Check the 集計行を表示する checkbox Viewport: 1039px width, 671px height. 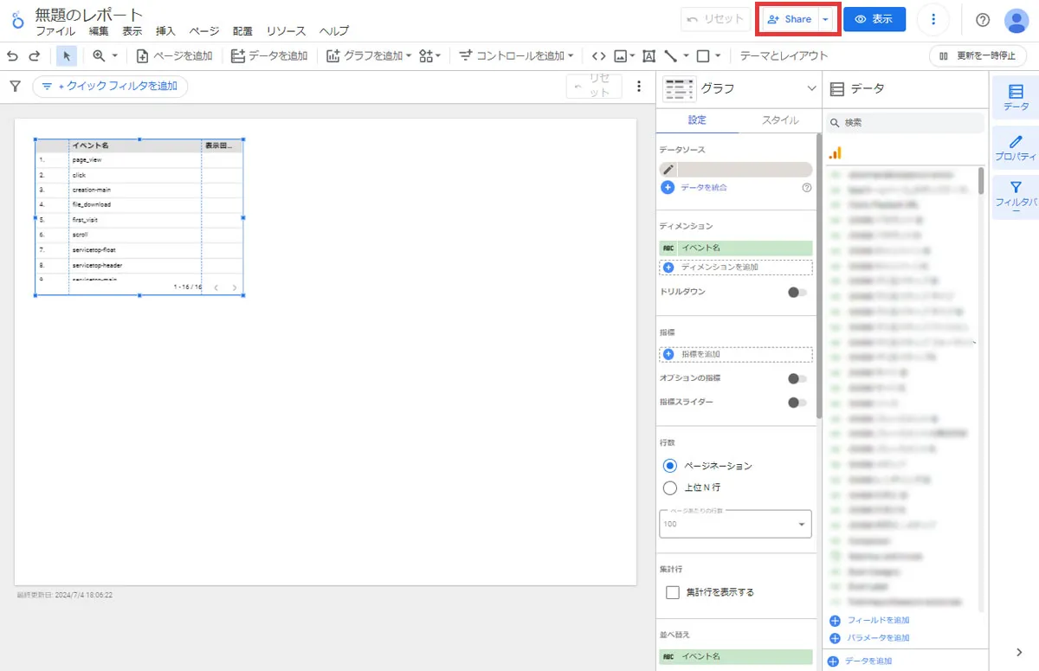pos(673,592)
